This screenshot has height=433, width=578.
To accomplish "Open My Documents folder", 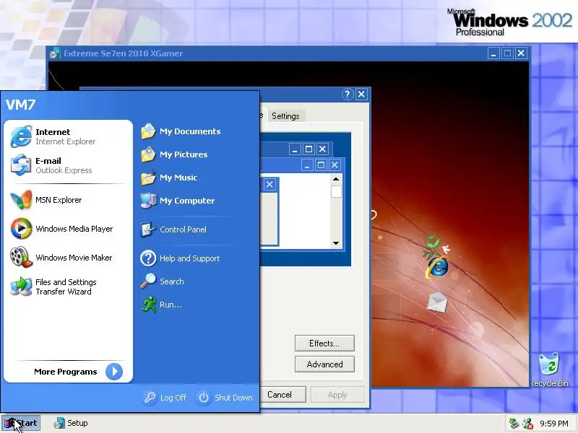I will tap(181, 131).
